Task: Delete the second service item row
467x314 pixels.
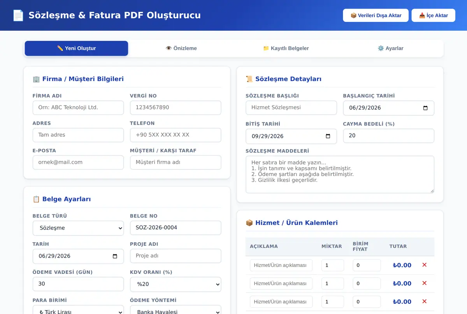Action: click(424, 283)
